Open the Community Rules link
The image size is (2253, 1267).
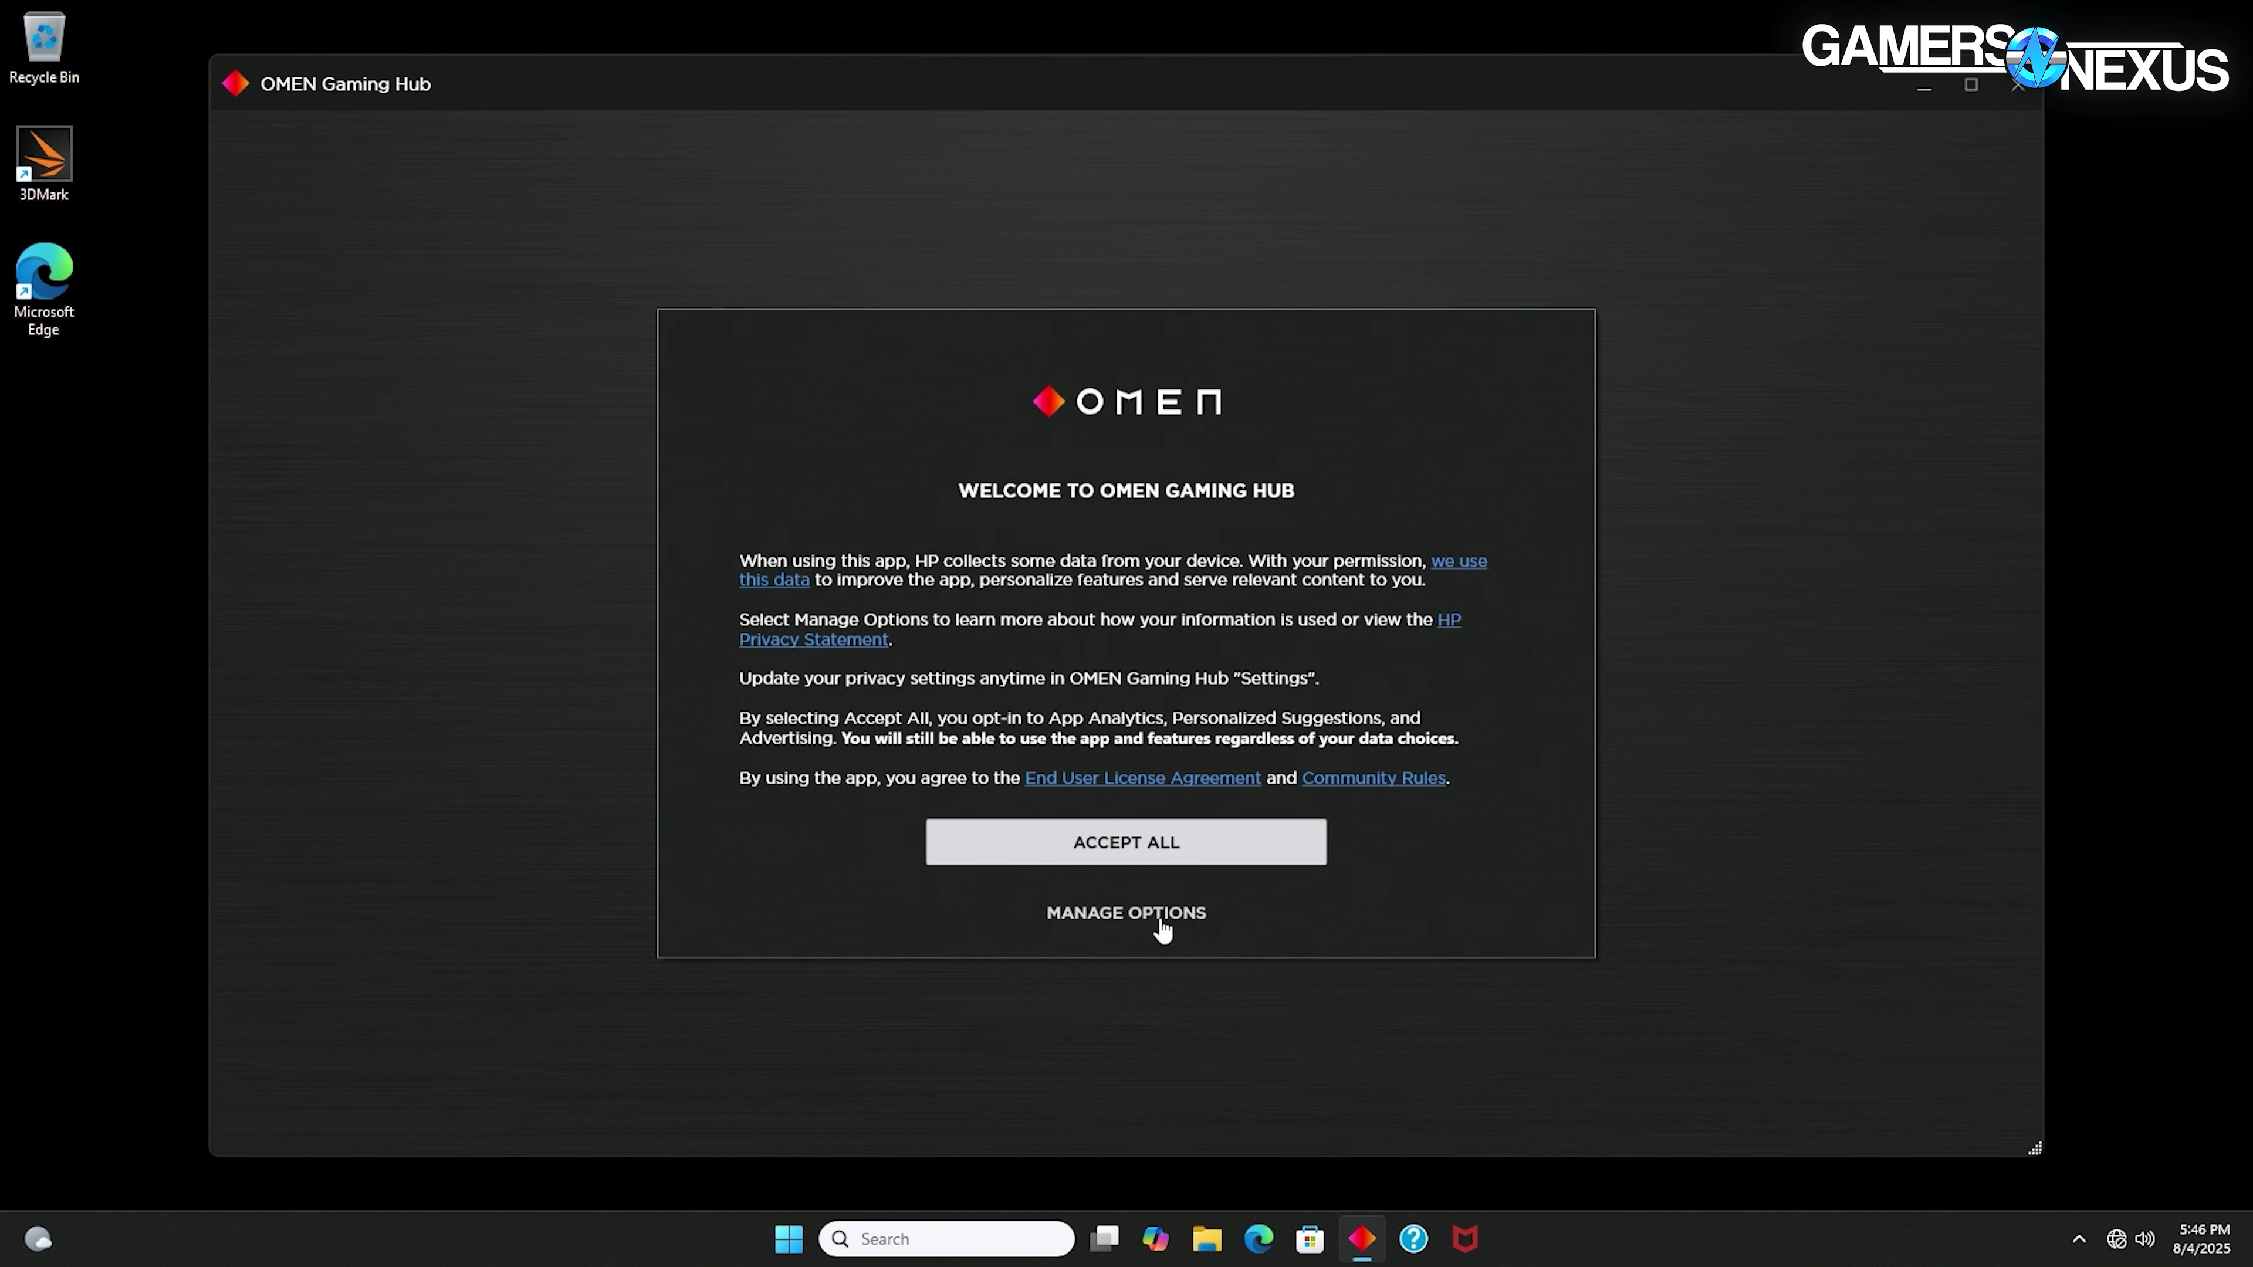click(x=1373, y=778)
